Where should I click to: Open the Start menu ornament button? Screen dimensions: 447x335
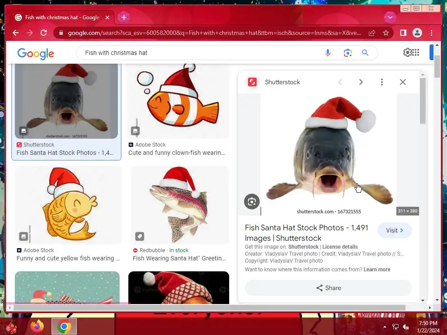[x=11, y=327]
